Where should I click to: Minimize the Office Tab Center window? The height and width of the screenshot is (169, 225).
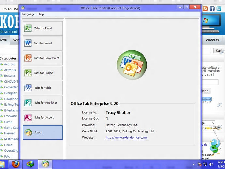coord(180,7)
